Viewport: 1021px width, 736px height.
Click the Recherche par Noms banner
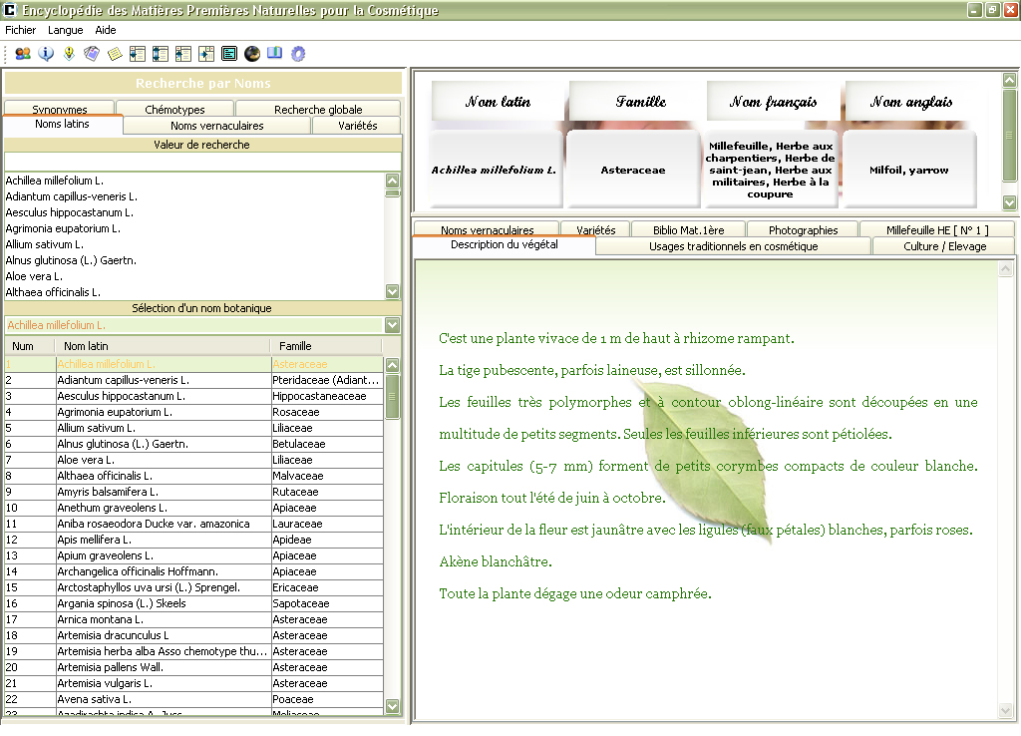(203, 84)
